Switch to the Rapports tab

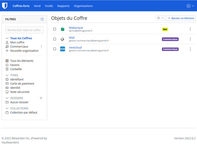point(63,6)
